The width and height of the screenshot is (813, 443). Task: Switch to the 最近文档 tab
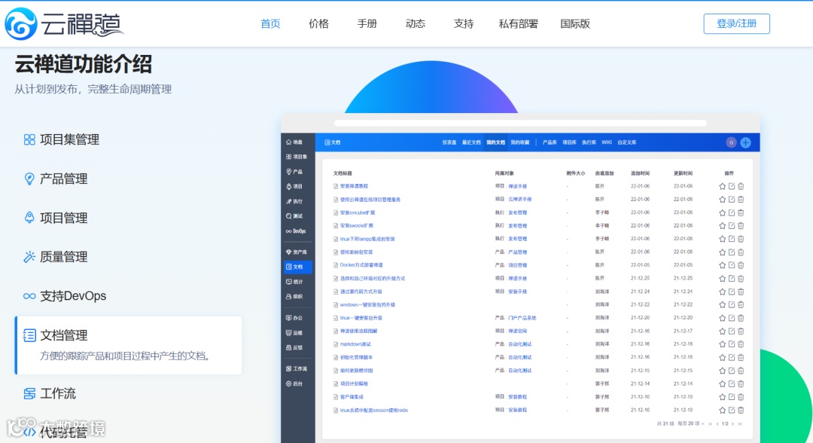(x=471, y=142)
